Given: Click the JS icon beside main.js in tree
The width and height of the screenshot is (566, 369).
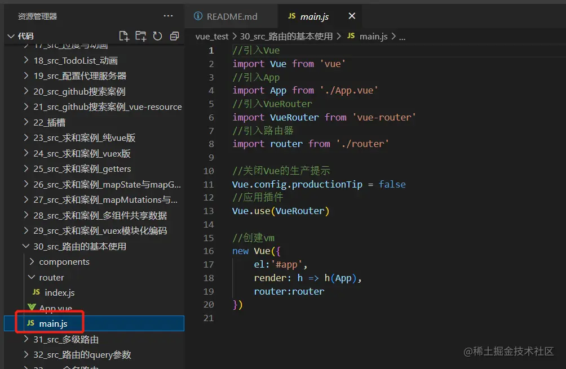Looking at the screenshot, I should pyautogui.click(x=30, y=323).
